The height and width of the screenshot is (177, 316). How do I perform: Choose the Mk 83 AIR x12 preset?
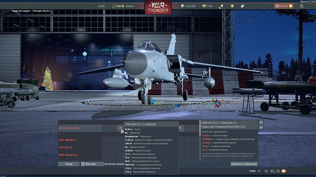(66, 147)
